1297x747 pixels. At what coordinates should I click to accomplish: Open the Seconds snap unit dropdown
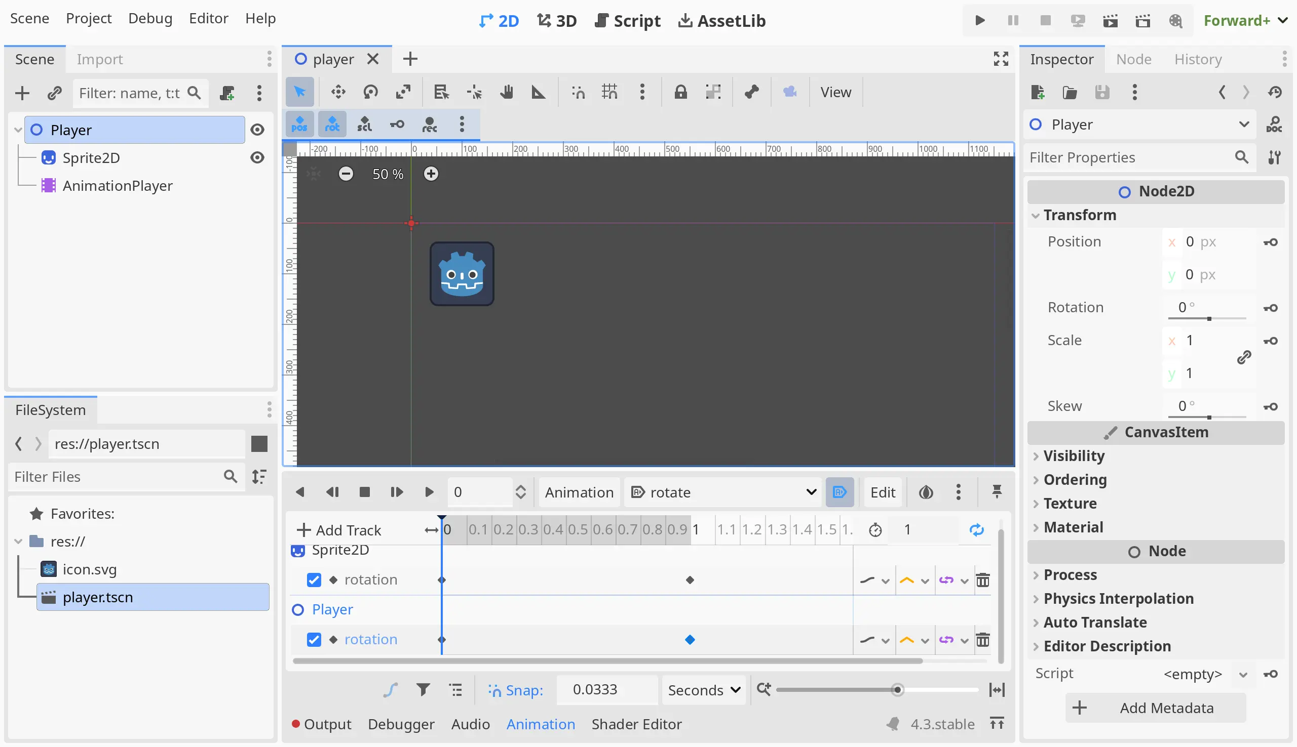(704, 690)
